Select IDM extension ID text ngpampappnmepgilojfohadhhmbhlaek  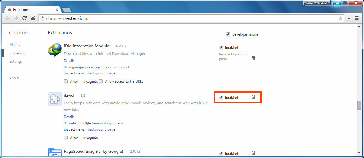100,67
